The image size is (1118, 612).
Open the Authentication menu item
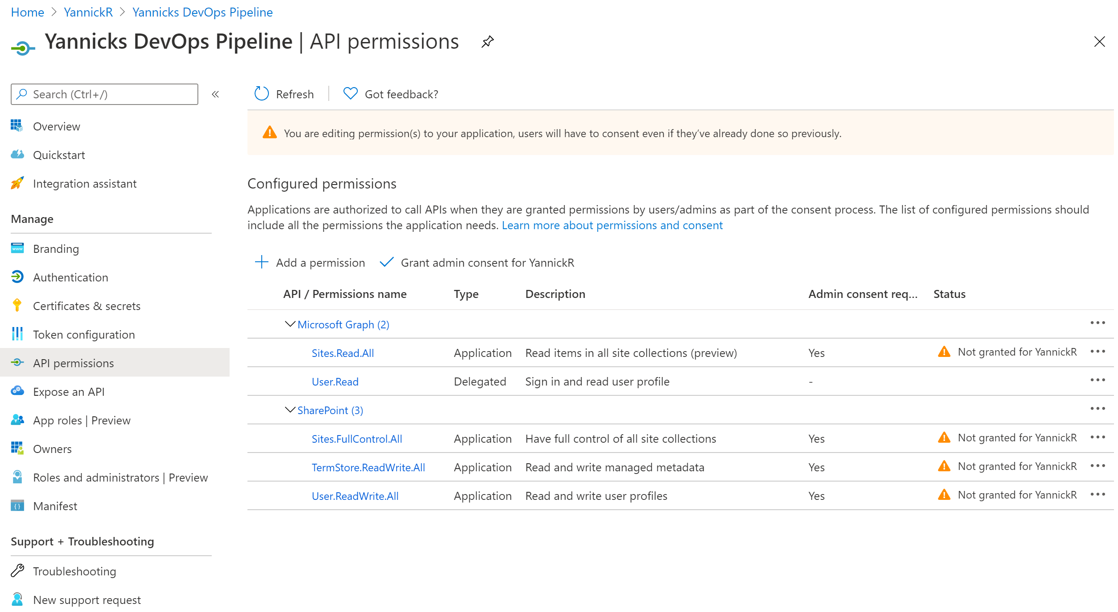point(71,277)
